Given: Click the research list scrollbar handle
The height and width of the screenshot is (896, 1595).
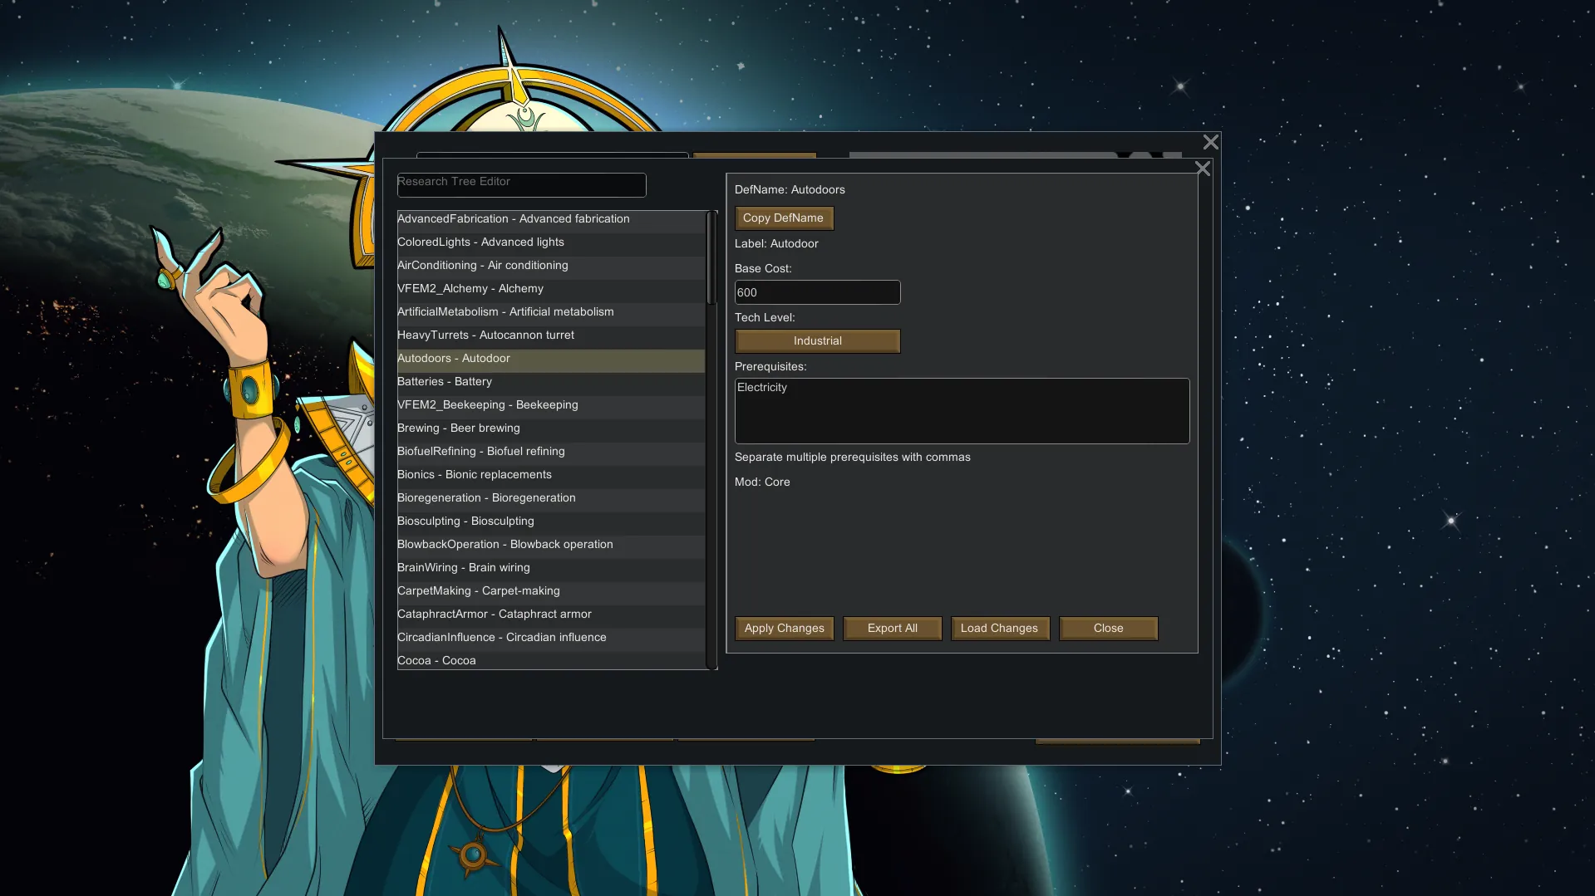Looking at the screenshot, I should (x=711, y=257).
